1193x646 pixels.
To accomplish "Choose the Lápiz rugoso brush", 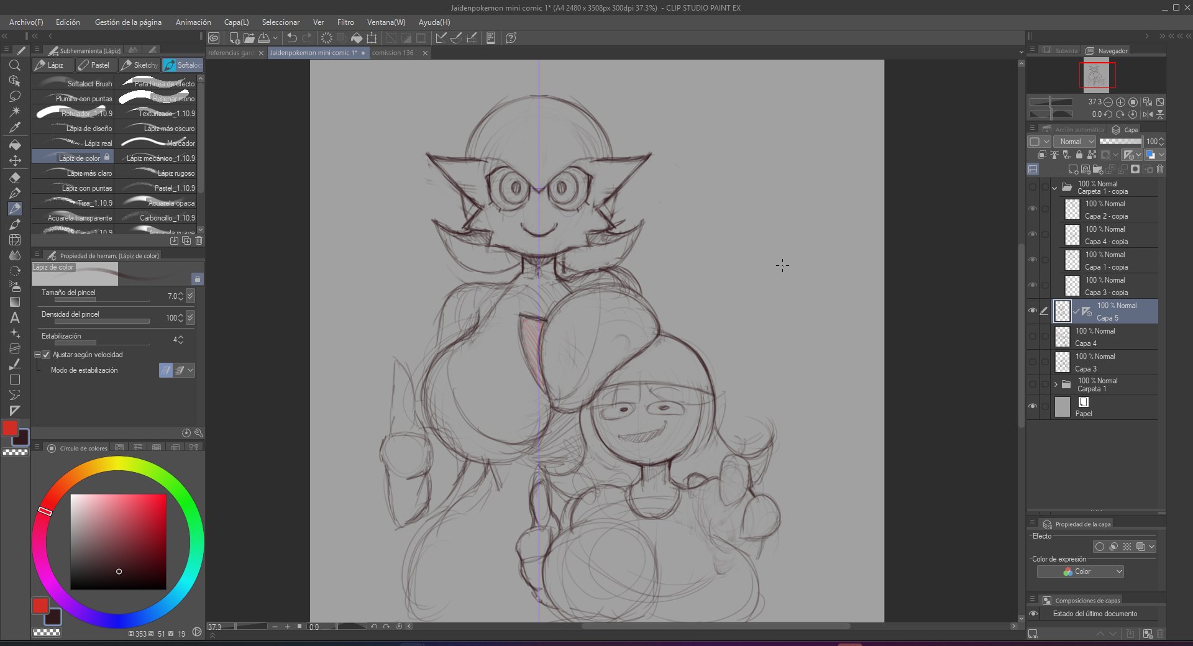I will point(156,173).
